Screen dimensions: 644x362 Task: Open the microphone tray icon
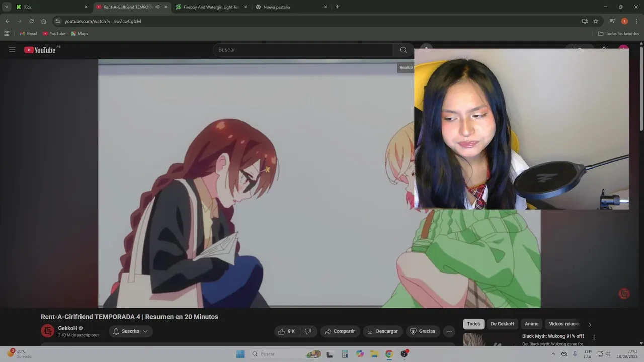(575, 354)
